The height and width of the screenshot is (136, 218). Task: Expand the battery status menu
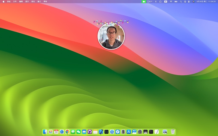(176, 2)
